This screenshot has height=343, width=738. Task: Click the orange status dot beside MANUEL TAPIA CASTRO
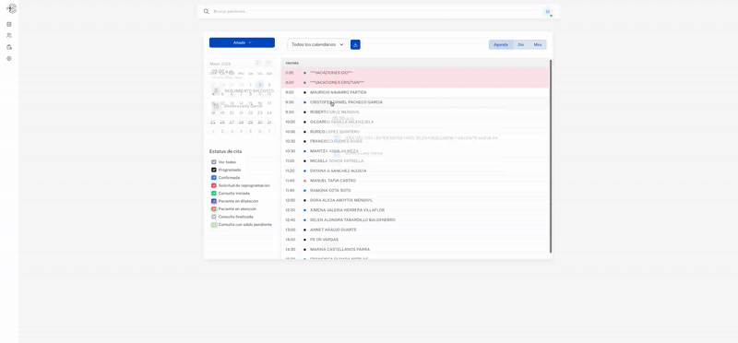click(x=305, y=181)
